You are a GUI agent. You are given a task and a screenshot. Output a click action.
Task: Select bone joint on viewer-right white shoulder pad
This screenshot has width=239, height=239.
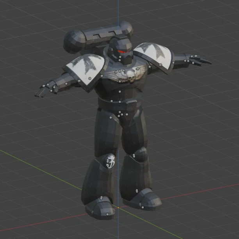(160, 65)
